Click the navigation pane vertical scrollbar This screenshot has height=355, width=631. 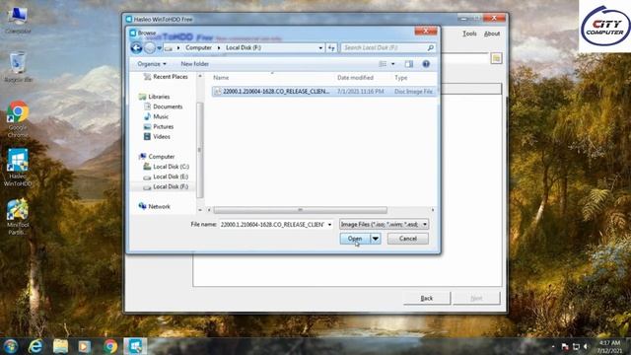199,150
